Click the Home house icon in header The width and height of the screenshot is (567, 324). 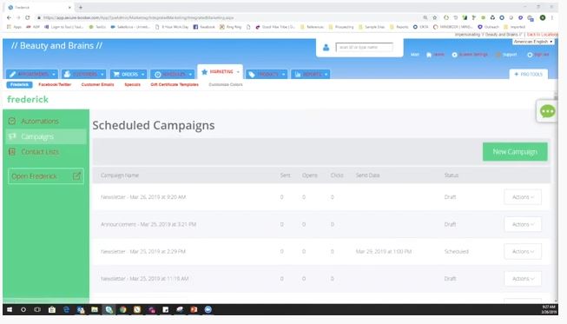(429, 55)
